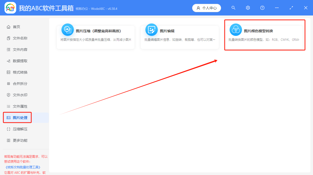Close the ABC toolbox window

(306, 8)
